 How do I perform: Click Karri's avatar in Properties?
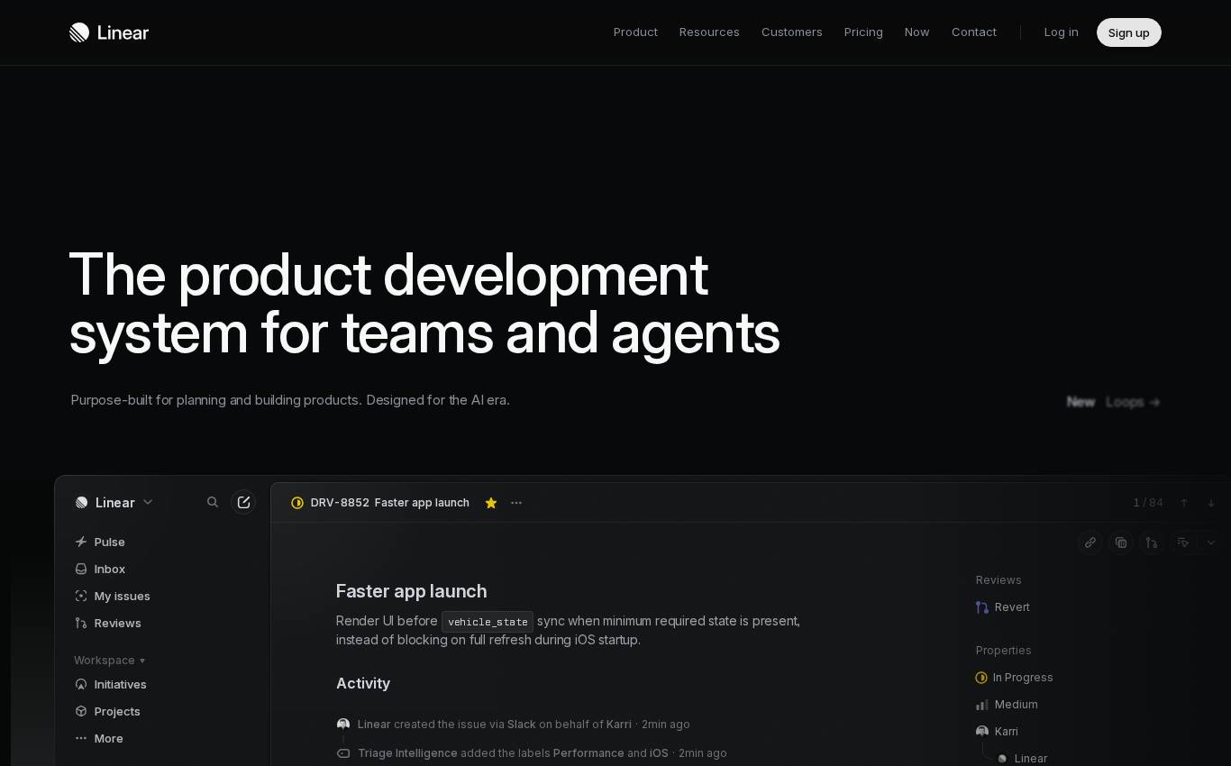(982, 732)
